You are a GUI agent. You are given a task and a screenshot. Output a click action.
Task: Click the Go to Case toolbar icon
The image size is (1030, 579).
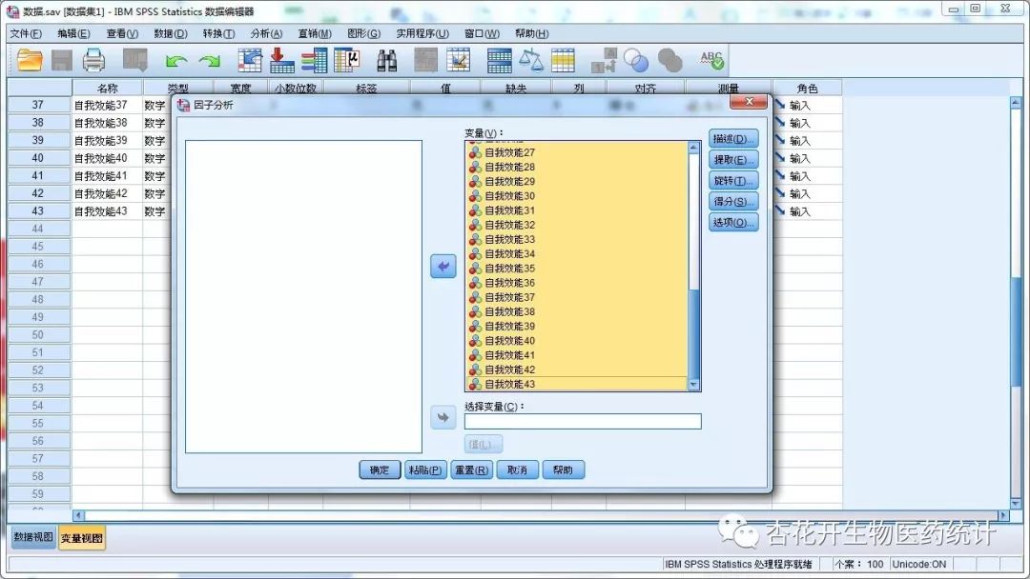[x=248, y=59]
